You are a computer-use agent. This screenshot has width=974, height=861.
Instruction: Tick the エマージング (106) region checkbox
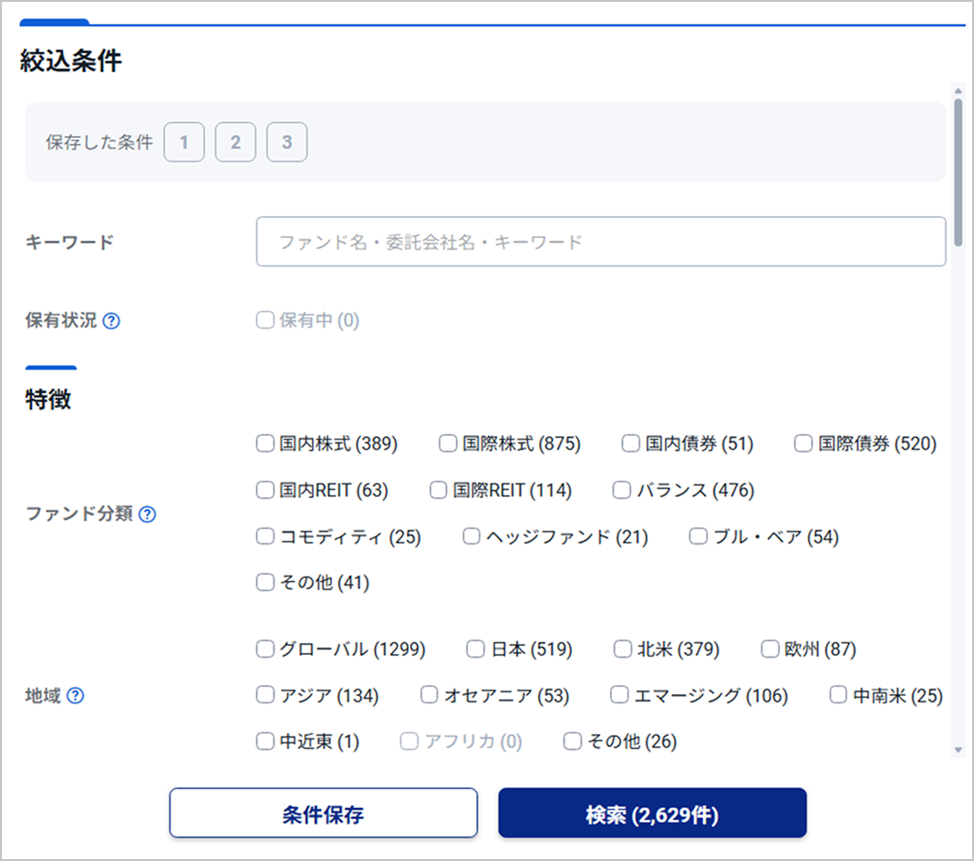click(619, 695)
